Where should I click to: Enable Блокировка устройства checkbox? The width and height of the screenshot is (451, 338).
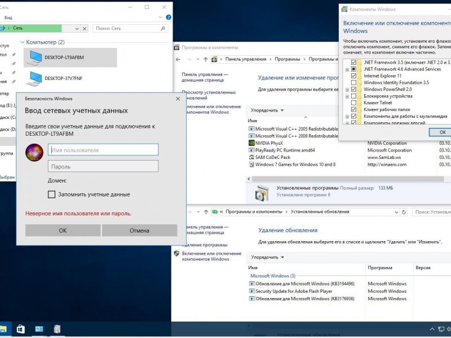point(354,96)
